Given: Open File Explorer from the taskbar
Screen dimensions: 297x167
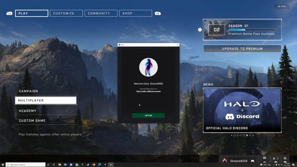Looking at the screenshot, I should coord(59,165).
